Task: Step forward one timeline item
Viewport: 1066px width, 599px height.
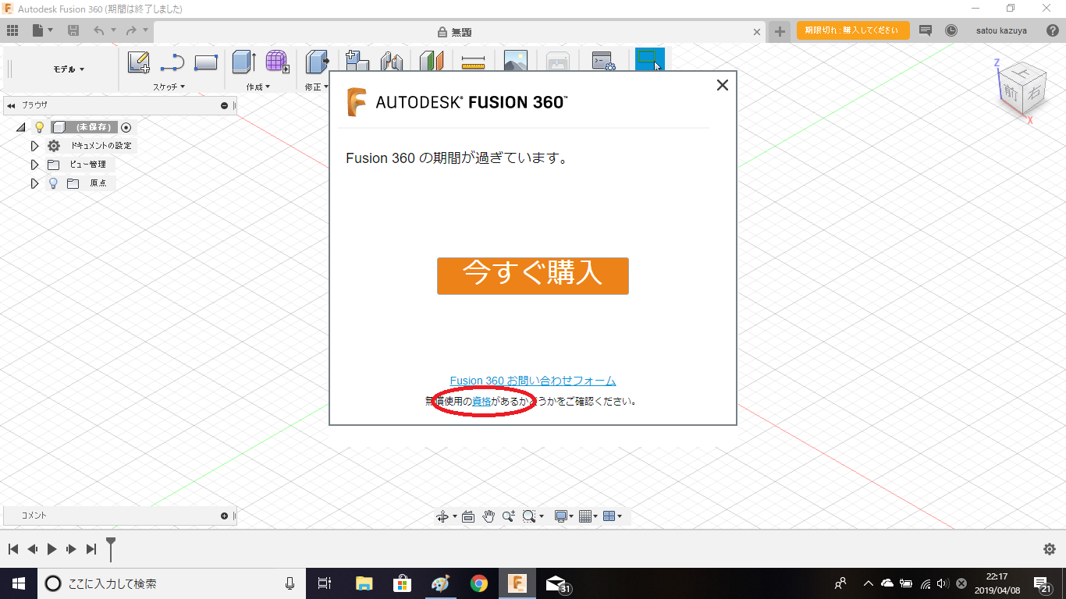Action: click(x=71, y=549)
